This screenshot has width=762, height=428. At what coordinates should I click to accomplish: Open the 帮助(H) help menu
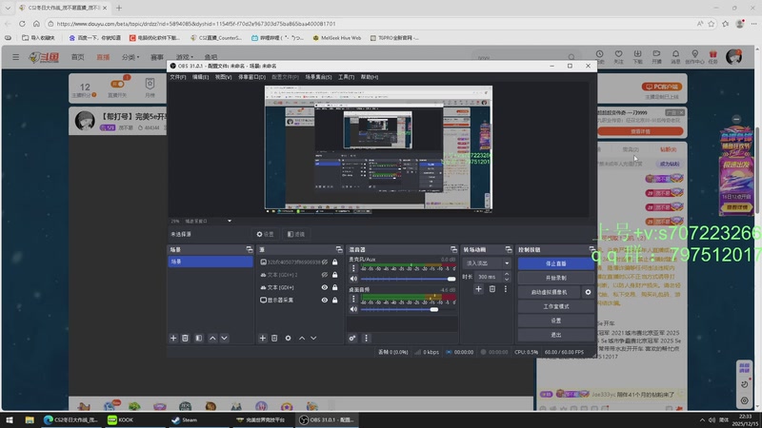(370, 77)
